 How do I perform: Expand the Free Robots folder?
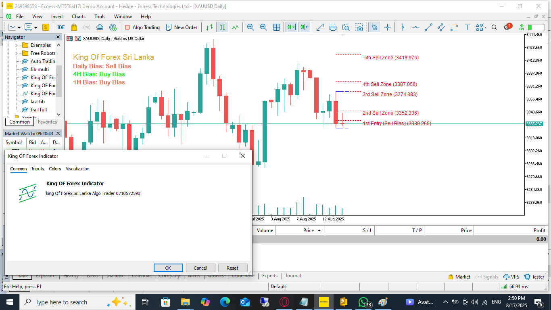point(17,53)
